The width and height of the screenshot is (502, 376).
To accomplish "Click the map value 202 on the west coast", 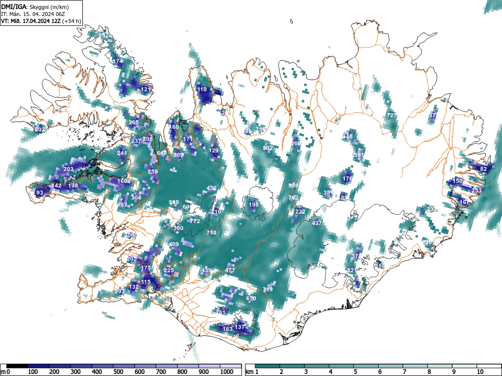I will pos(40,129).
